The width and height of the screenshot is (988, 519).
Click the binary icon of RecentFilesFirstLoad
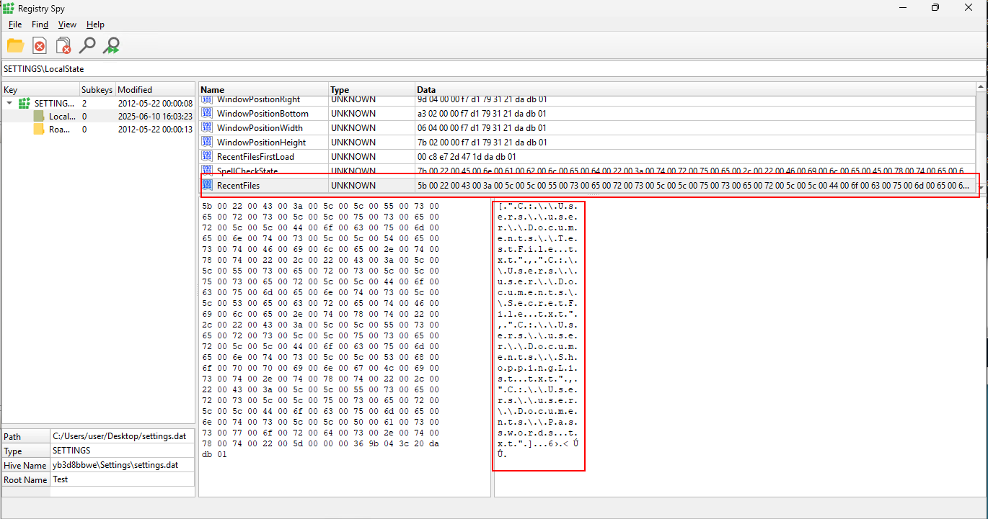pyautogui.click(x=207, y=156)
